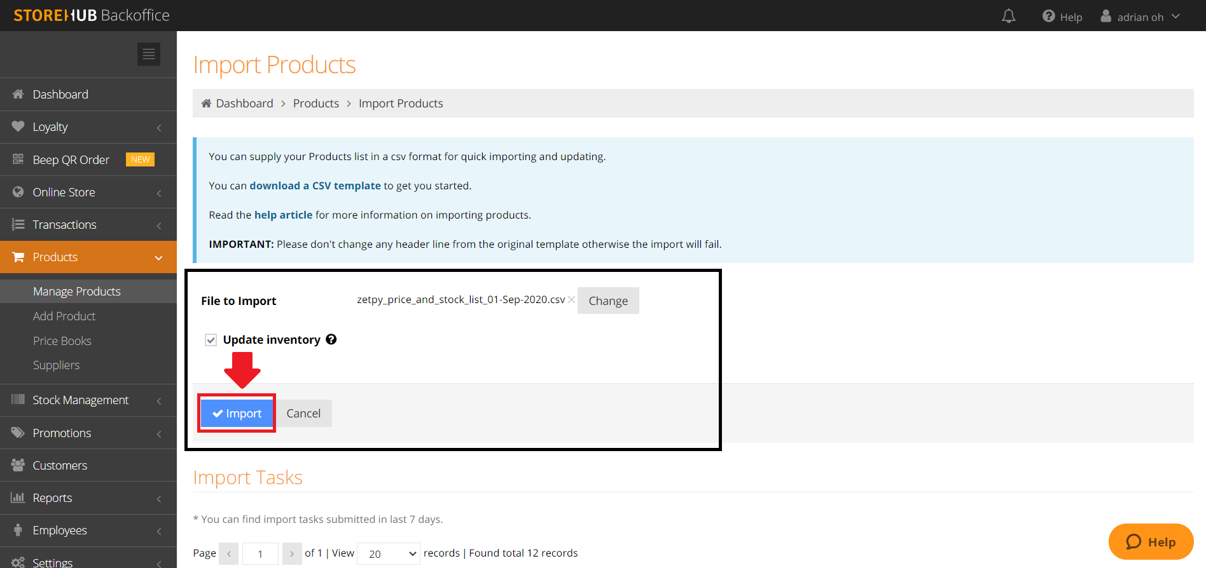This screenshot has width=1206, height=568.
Task: Collapse the Products menu chevron
Action: click(x=158, y=257)
